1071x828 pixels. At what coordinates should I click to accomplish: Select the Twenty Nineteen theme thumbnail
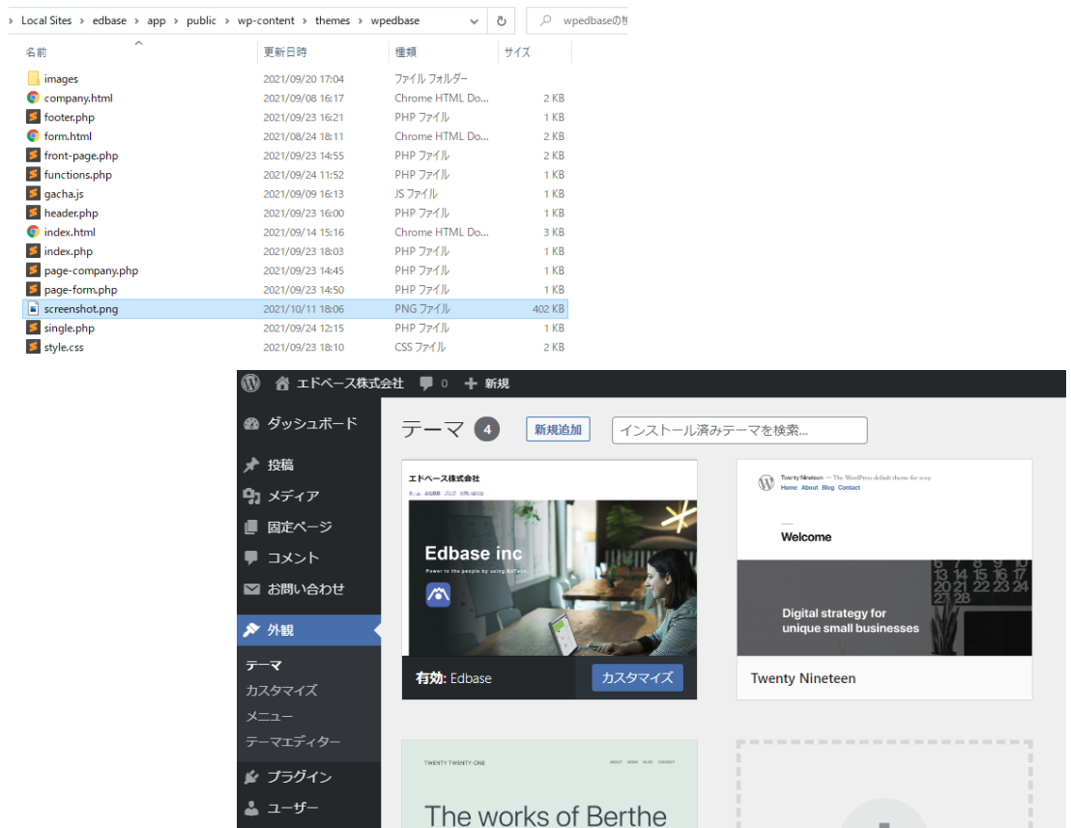click(x=884, y=557)
